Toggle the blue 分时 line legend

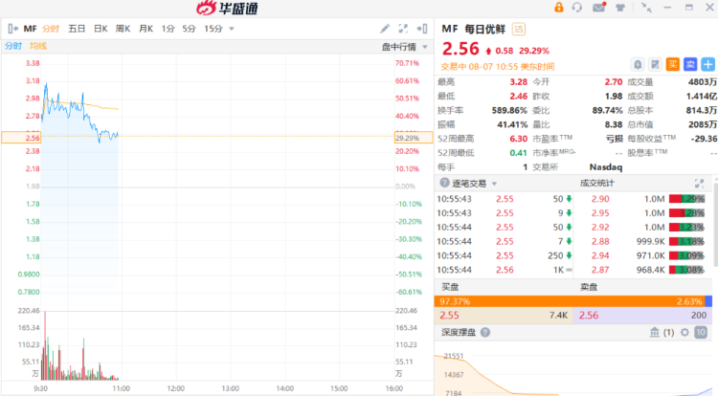tap(13, 46)
